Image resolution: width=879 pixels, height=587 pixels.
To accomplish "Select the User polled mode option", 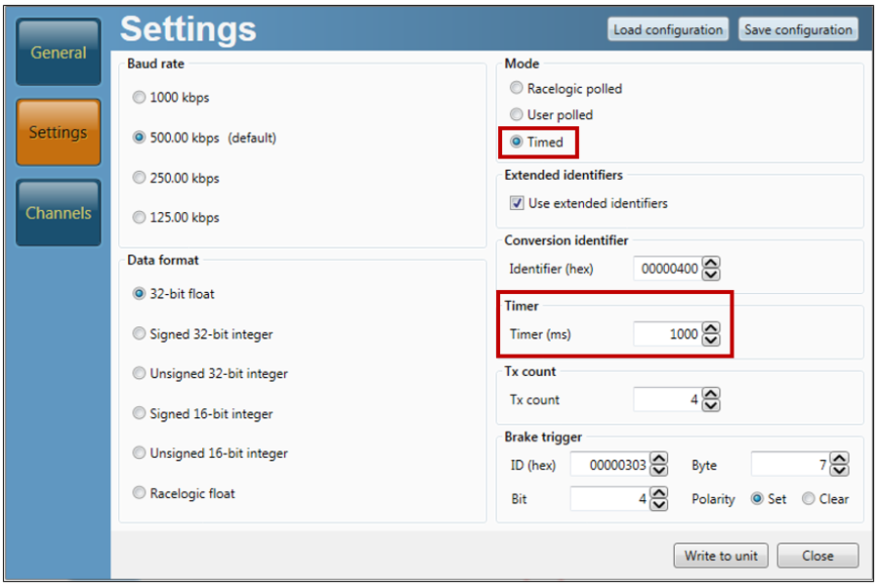I will tap(517, 114).
